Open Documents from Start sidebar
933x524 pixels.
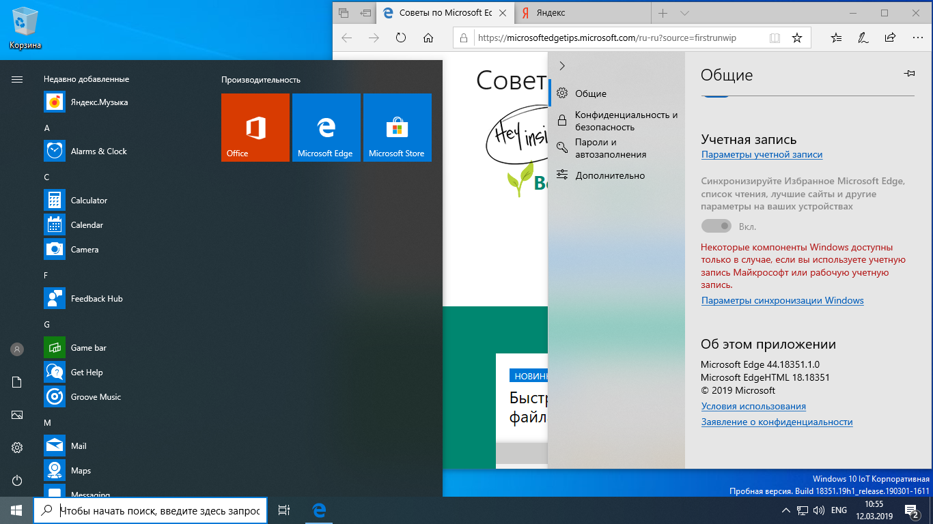[x=17, y=382]
